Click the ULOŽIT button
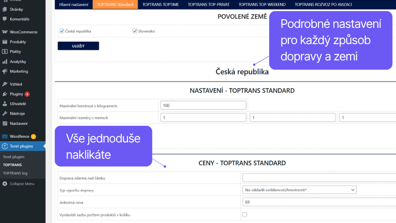 click(78, 46)
